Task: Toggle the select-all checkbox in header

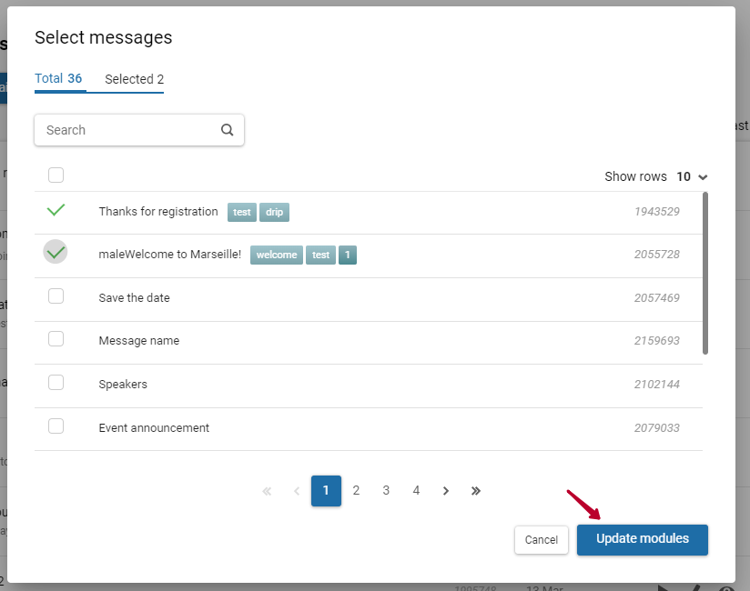Action: pos(56,175)
